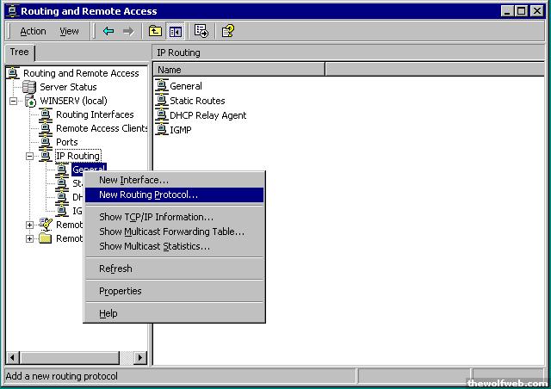Toggle the Show/Hide Console Tree icon

tap(175, 31)
